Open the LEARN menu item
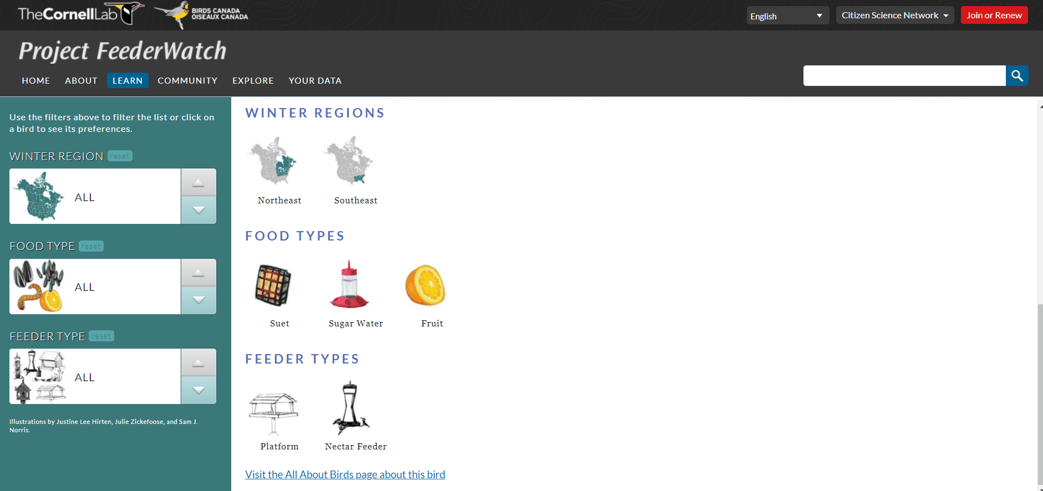This screenshot has width=1043, height=491. click(128, 80)
